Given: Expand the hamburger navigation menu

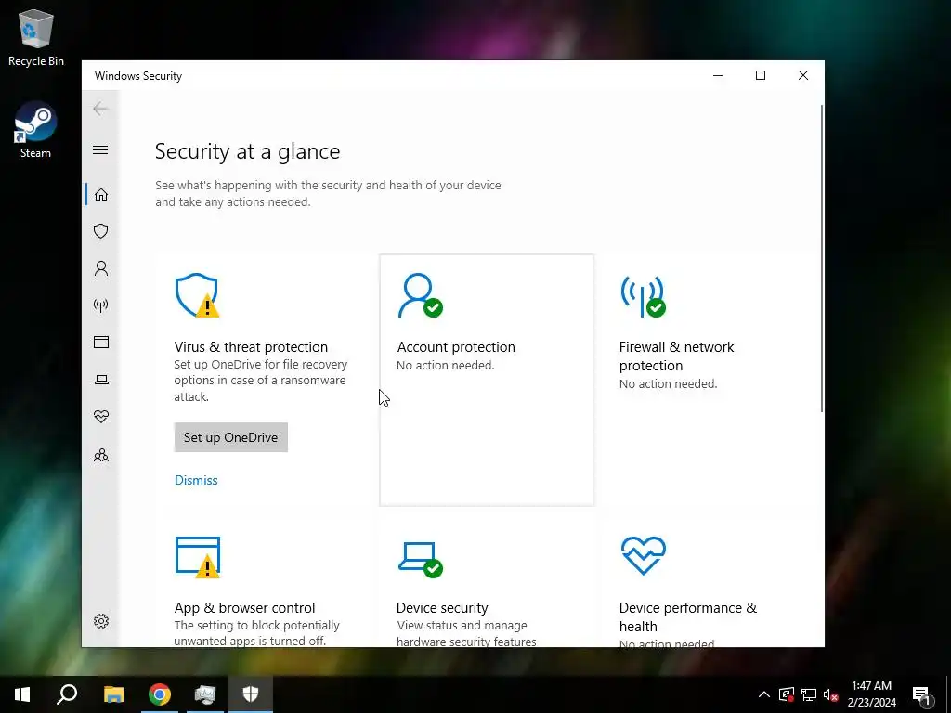Looking at the screenshot, I should point(100,149).
